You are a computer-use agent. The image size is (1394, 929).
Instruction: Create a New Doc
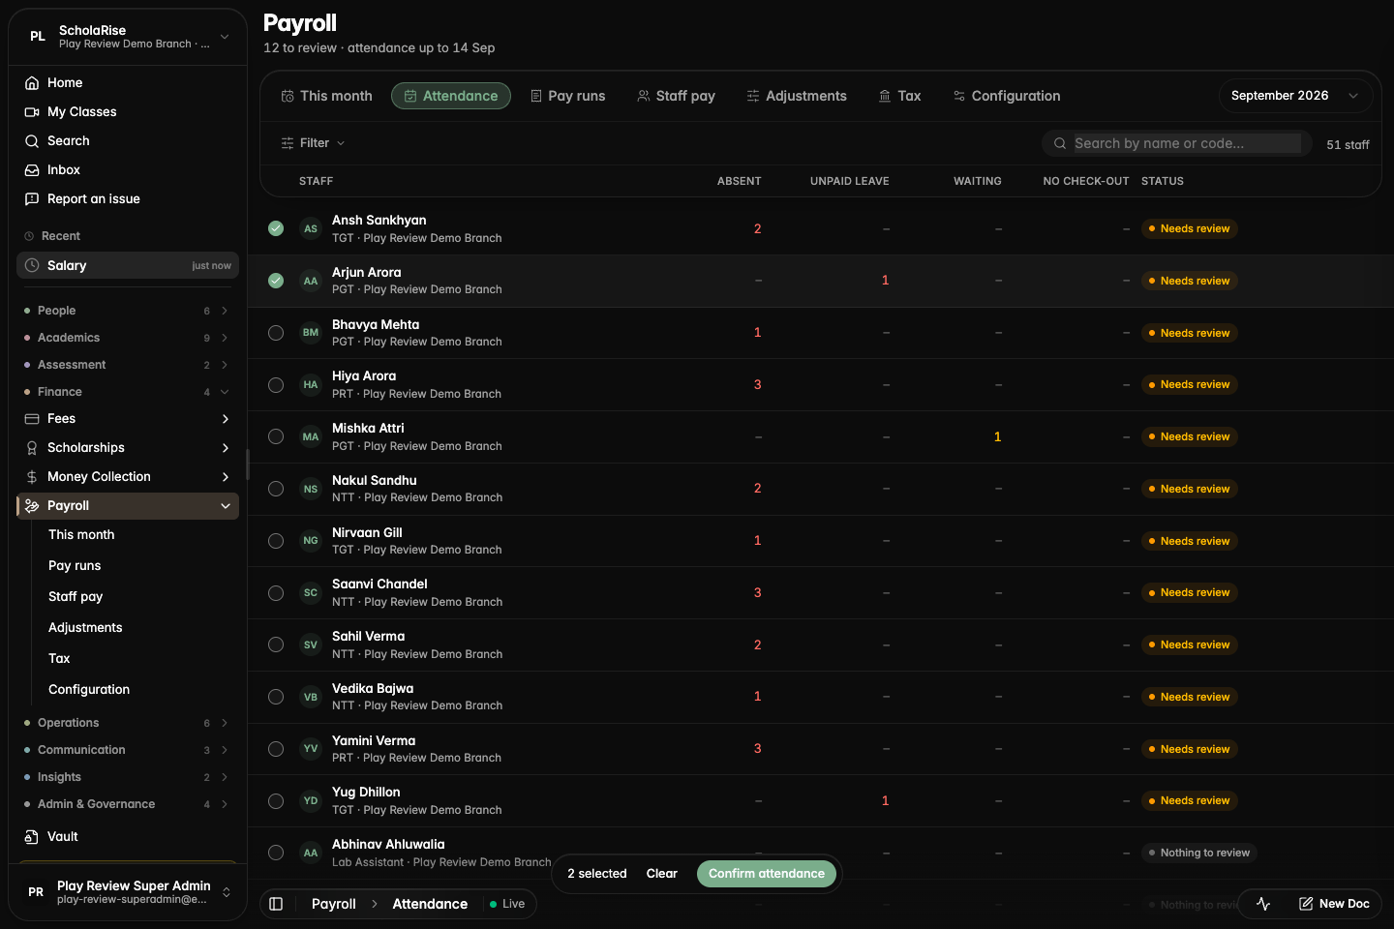tap(1334, 904)
